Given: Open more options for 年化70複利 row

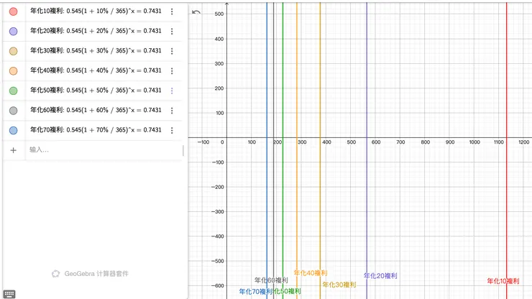Looking at the screenshot, I should click(172, 130).
